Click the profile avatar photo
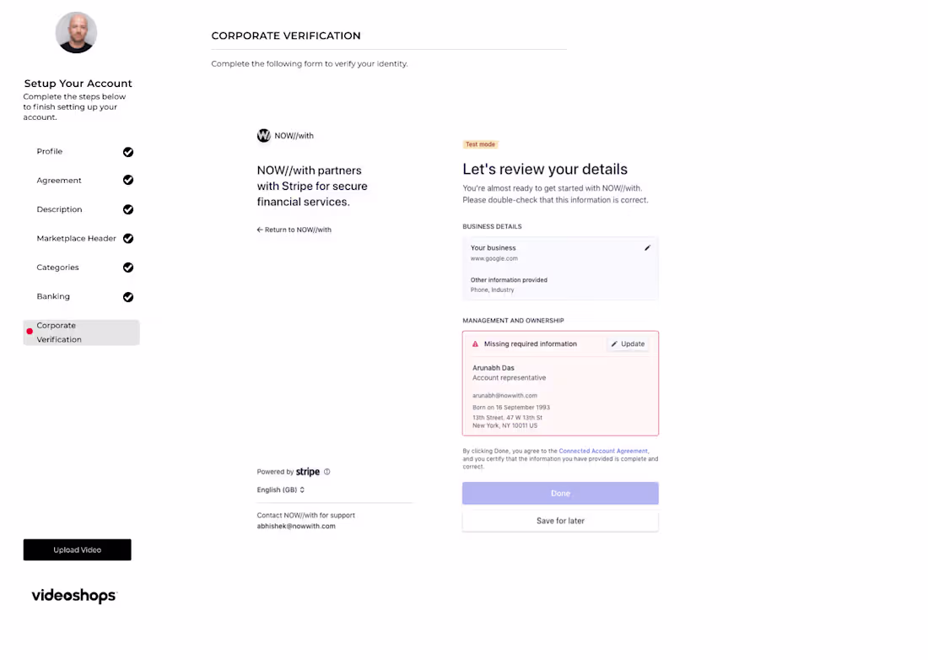The width and height of the screenshot is (928, 660). point(76,32)
